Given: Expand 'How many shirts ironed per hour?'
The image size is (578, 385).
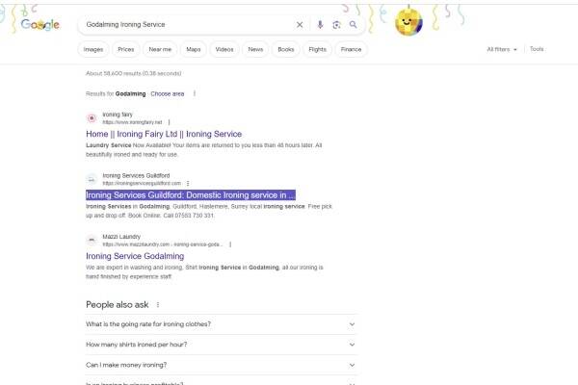Looking at the screenshot, I should 222,345.
